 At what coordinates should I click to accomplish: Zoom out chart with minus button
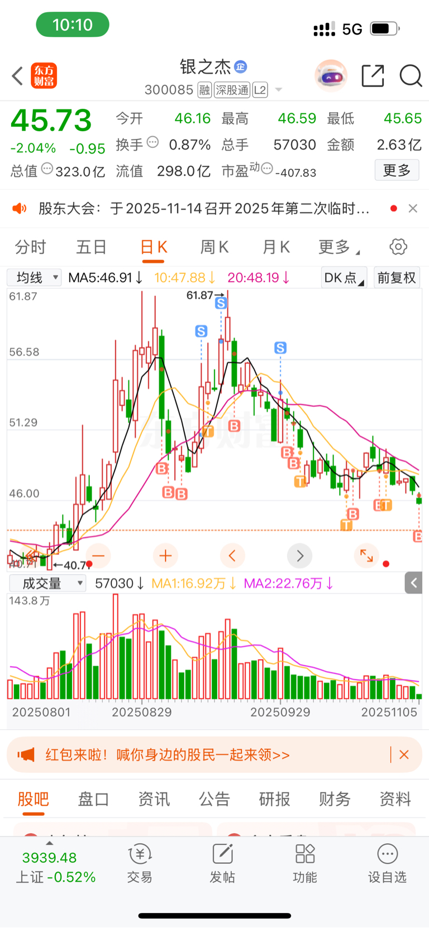[x=98, y=556]
